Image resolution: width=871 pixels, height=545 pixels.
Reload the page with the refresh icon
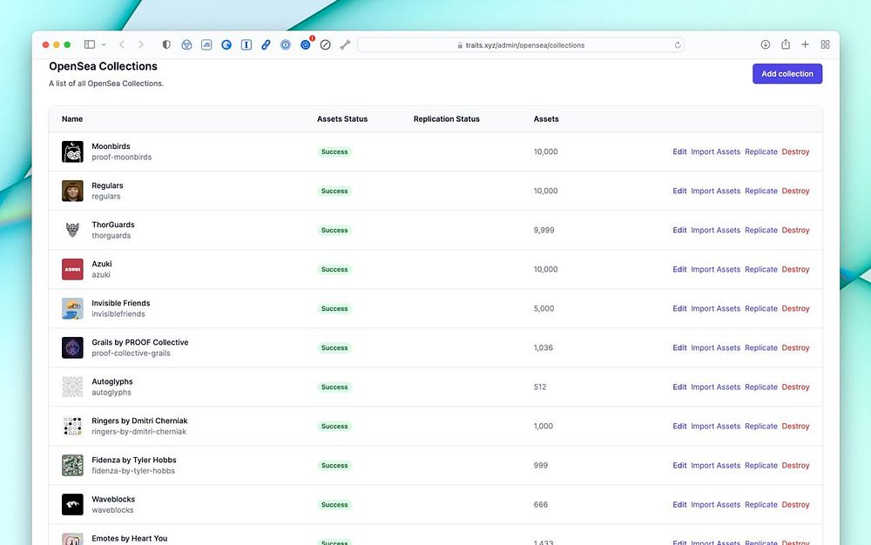[x=677, y=45]
